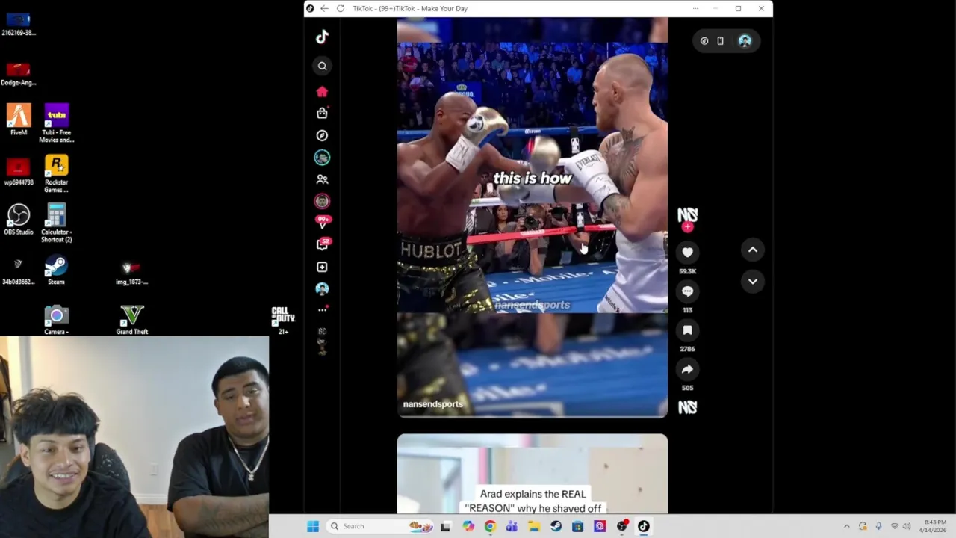Open OBS Studio desktop shortcut
Screen dimensions: 956x538
pos(19,220)
